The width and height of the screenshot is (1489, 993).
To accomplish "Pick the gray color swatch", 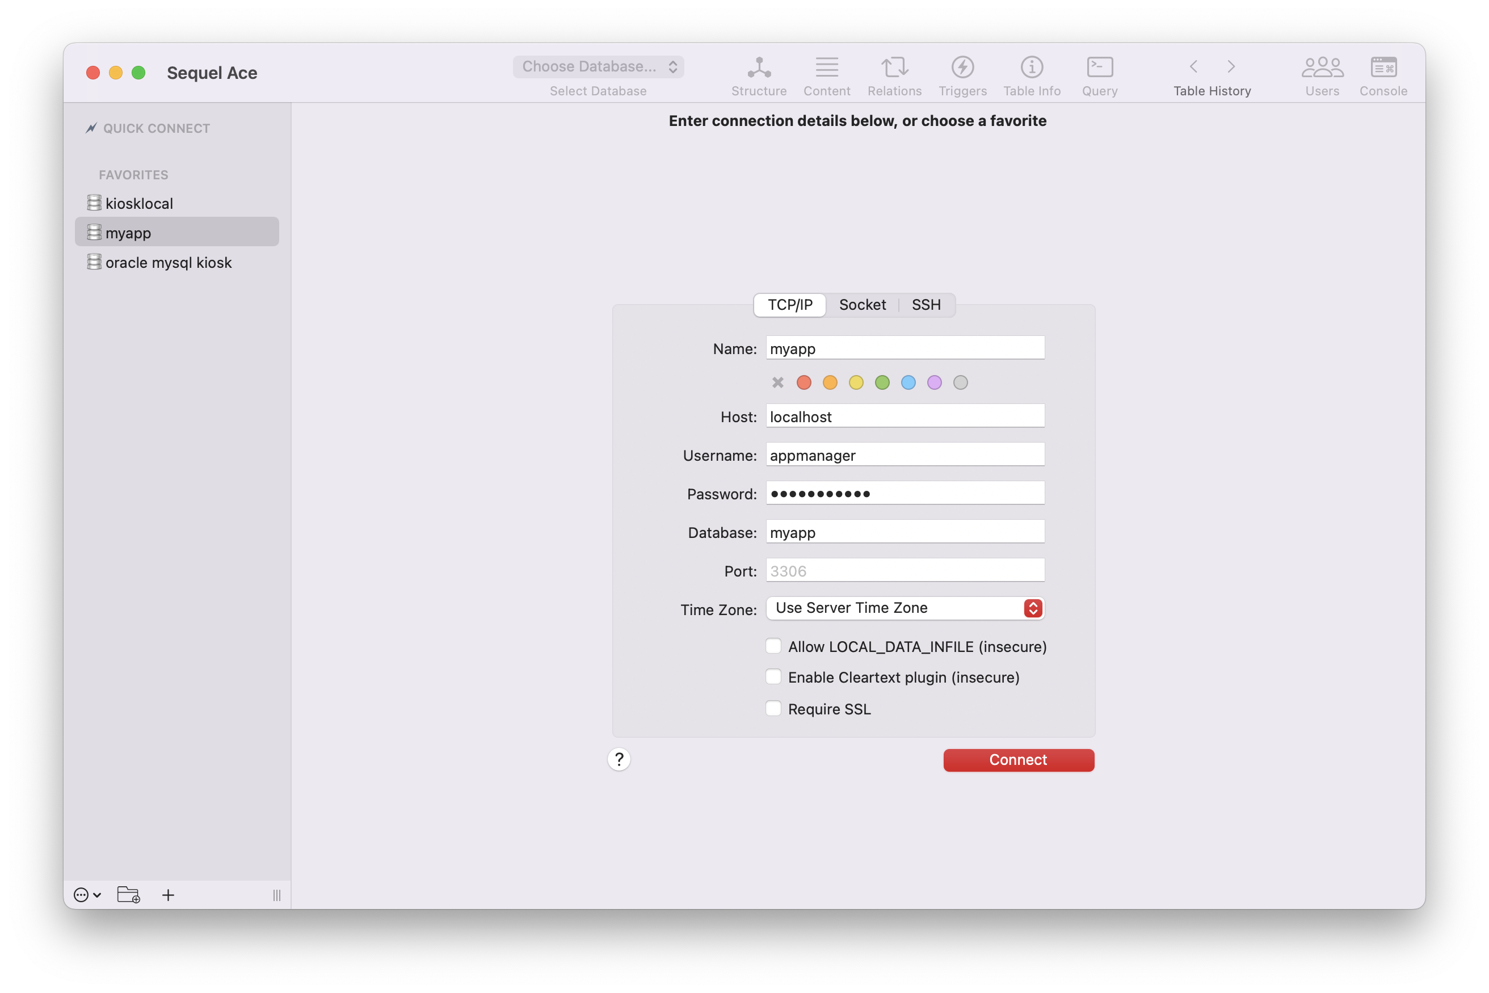I will [960, 382].
